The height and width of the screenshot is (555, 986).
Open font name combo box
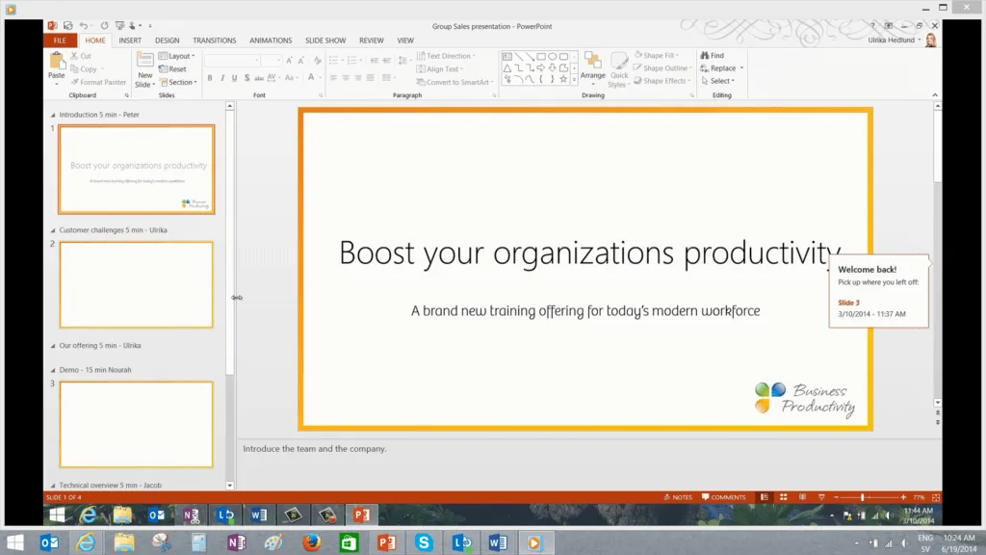click(x=232, y=61)
